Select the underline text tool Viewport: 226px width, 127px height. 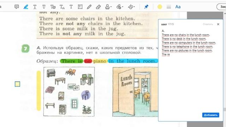35,7
